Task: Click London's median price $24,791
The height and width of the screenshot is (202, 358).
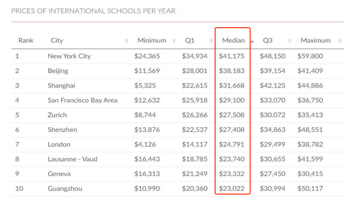Action: tap(232, 144)
